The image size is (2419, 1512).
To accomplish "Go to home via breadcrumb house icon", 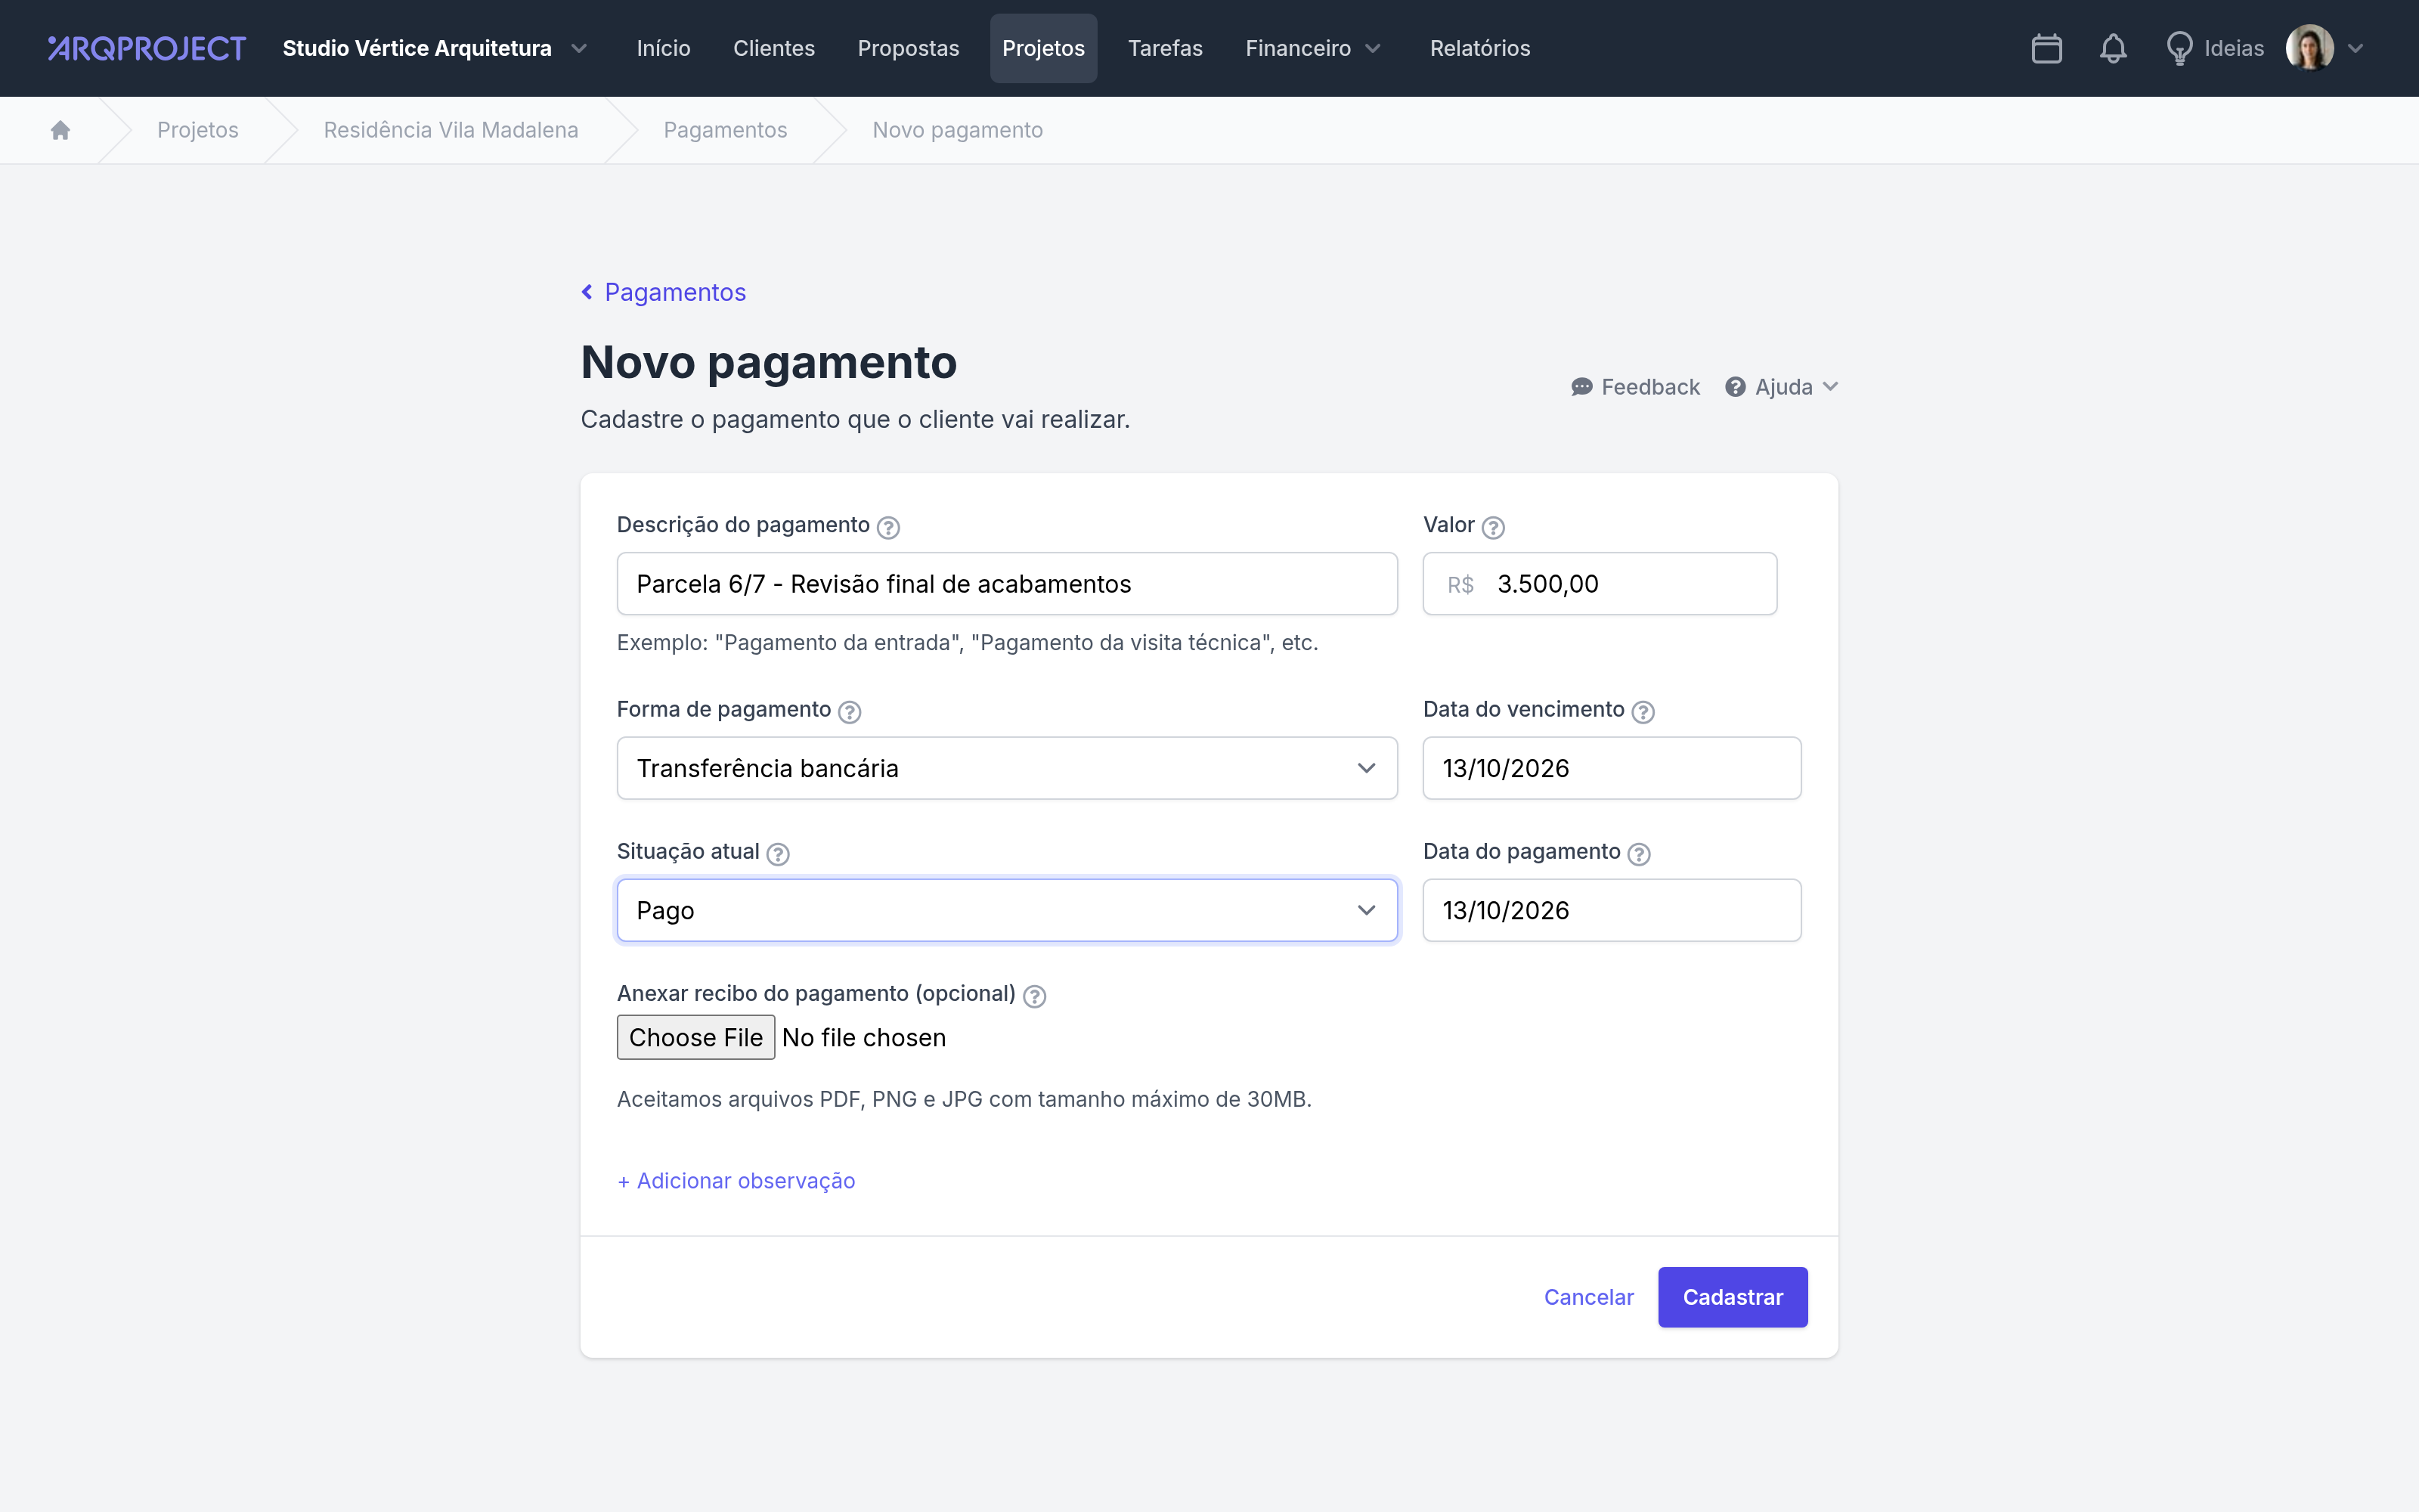I will click(60, 130).
